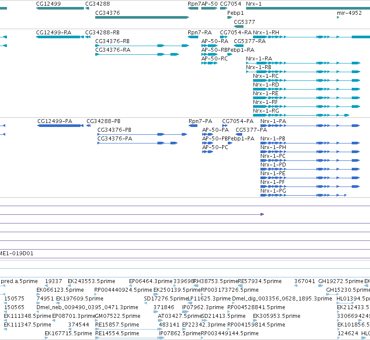Image resolution: width=370 pixels, height=340 pixels.
Task: Select the CG34376 gene bar
Action: [x=142, y=17]
